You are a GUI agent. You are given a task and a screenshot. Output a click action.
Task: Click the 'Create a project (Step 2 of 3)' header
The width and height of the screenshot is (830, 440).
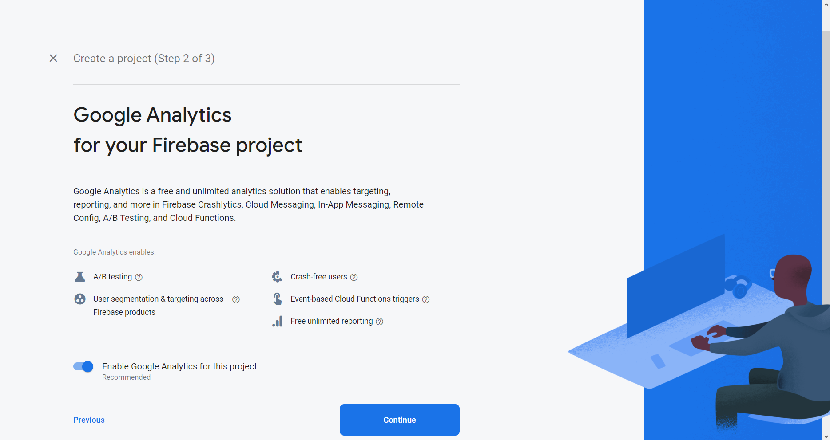(144, 59)
